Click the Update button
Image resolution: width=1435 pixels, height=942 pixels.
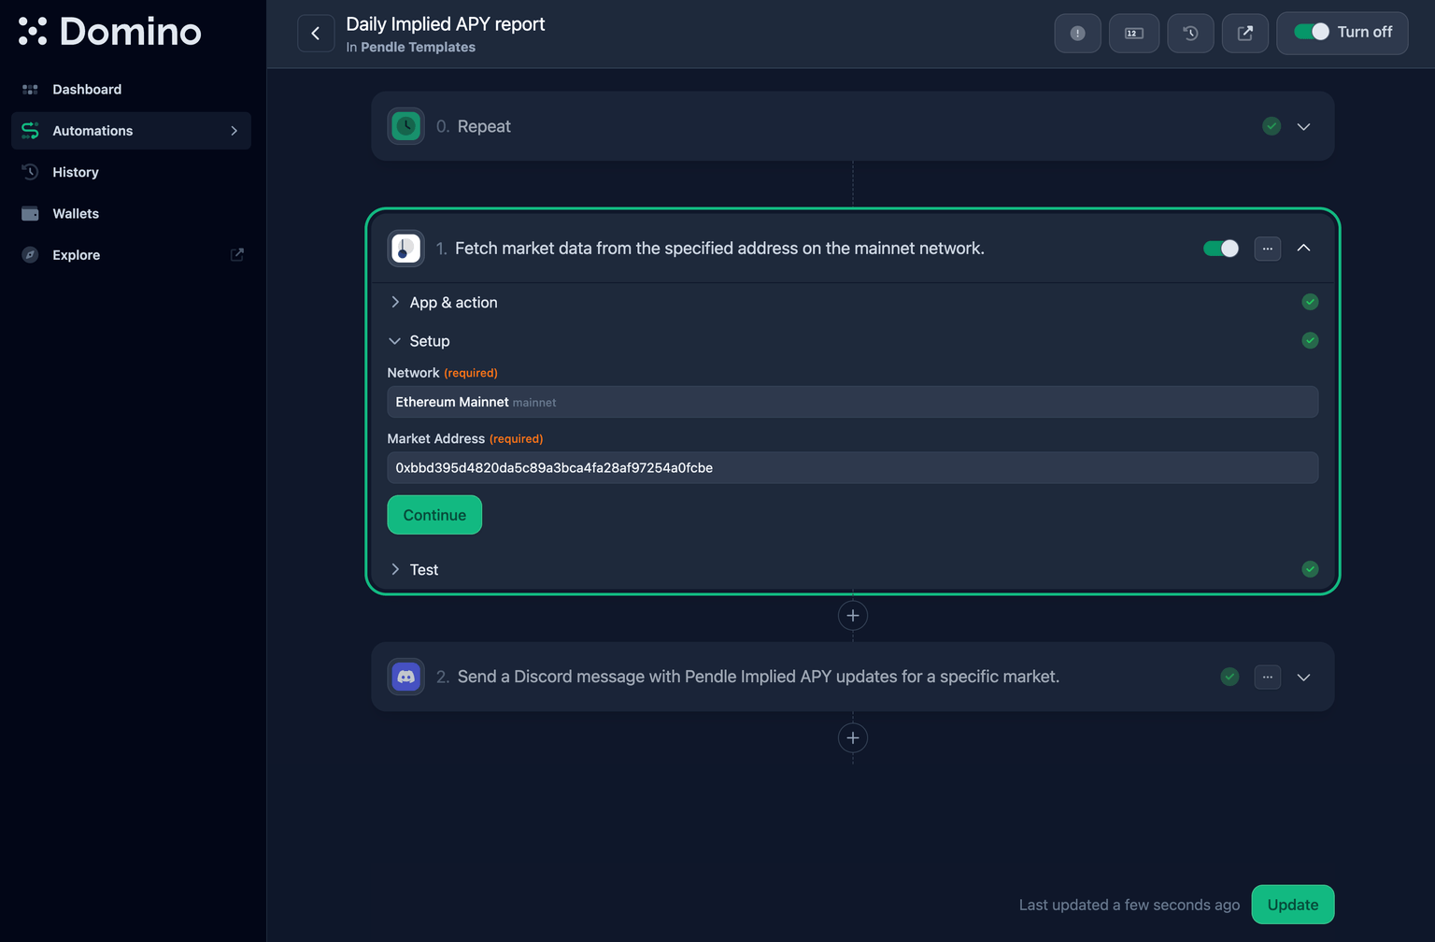pyautogui.click(x=1292, y=905)
